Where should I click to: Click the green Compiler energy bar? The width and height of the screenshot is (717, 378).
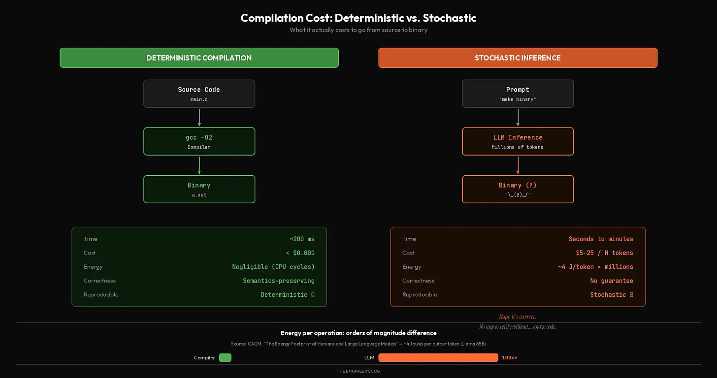click(x=225, y=358)
